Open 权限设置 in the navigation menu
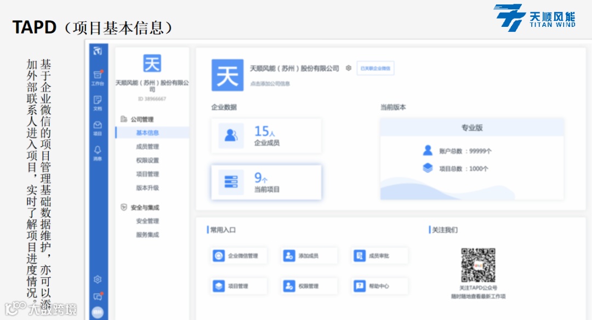The image size is (592, 320). (x=147, y=161)
